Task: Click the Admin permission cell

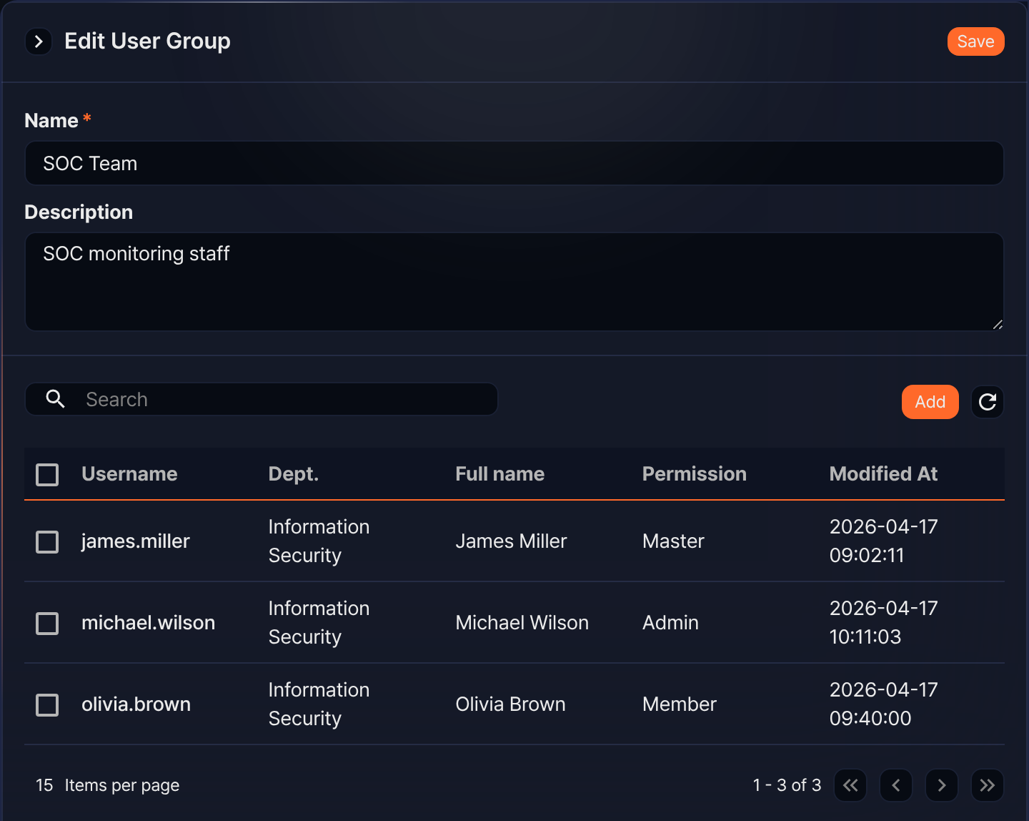Action: point(671,622)
